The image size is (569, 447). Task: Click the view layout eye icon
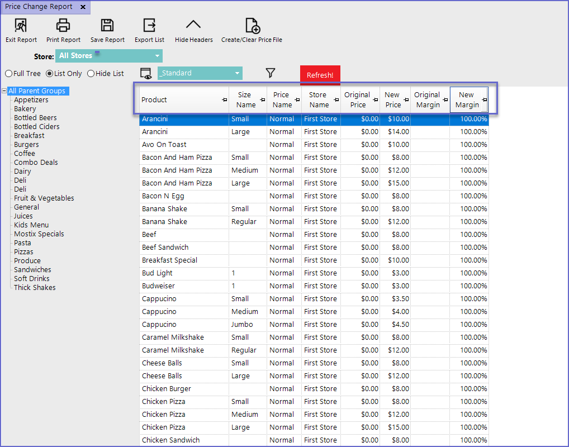click(146, 73)
